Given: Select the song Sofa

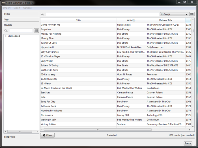Looking at the screenshot, I should (78, 97).
